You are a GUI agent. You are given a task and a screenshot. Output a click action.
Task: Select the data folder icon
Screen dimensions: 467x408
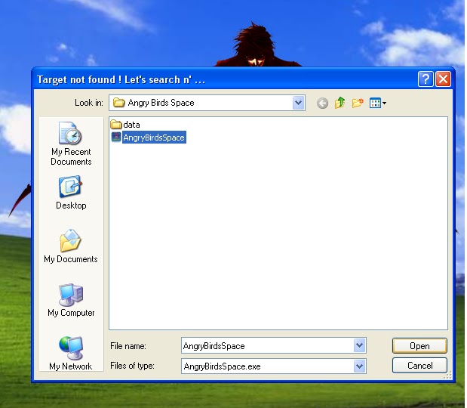pos(116,124)
